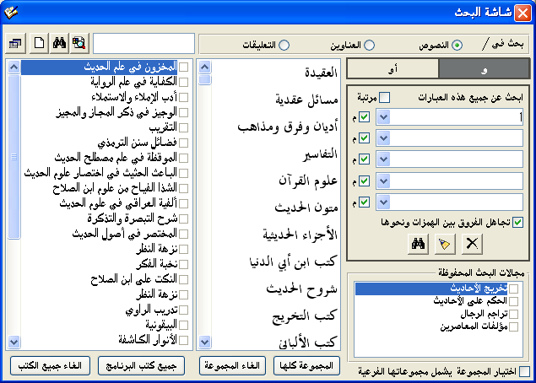536x383 pixels.
Task: Select العناوين radio button
Action: [x=369, y=45]
